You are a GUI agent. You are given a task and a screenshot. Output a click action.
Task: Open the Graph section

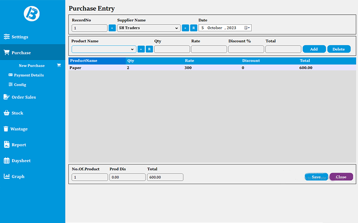[x=14, y=176]
